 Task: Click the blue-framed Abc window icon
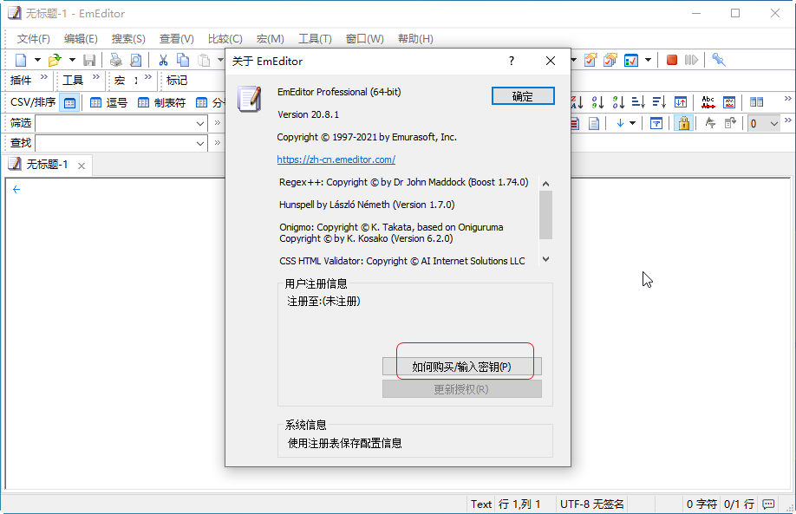(x=729, y=102)
